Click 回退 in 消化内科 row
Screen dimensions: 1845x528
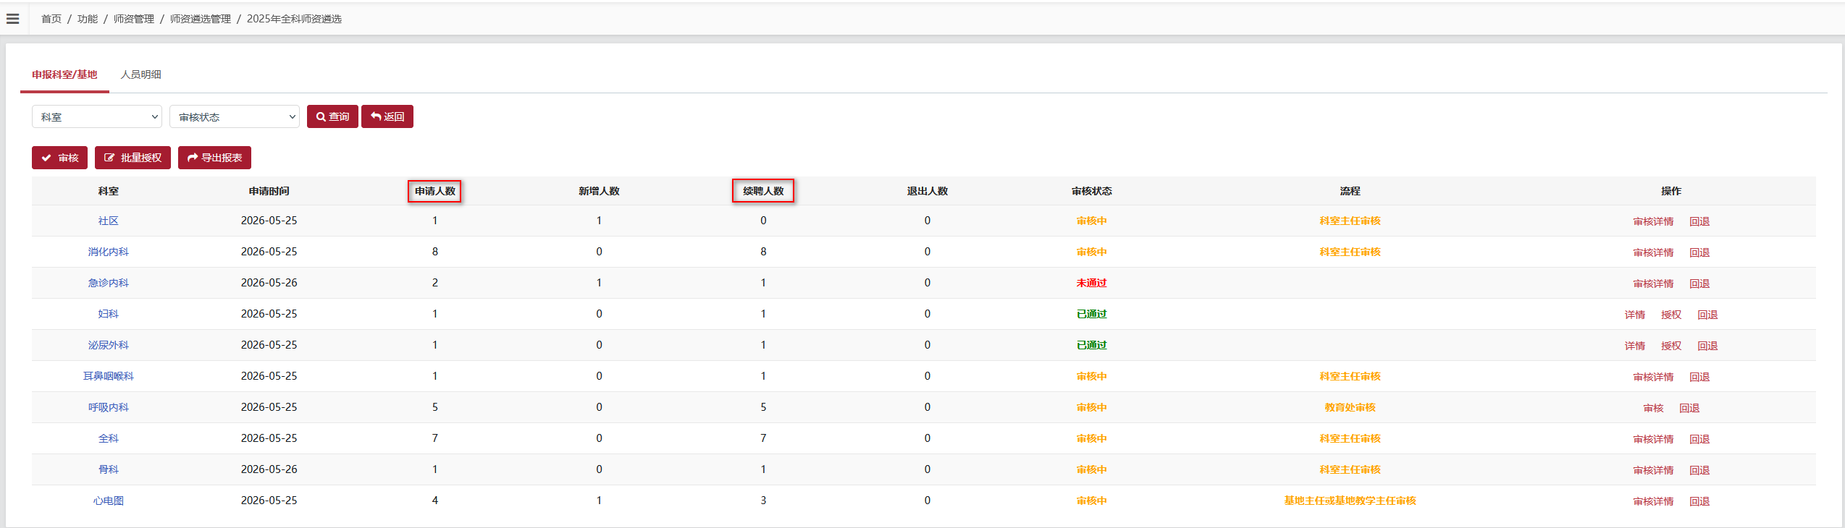(x=1699, y=252)
